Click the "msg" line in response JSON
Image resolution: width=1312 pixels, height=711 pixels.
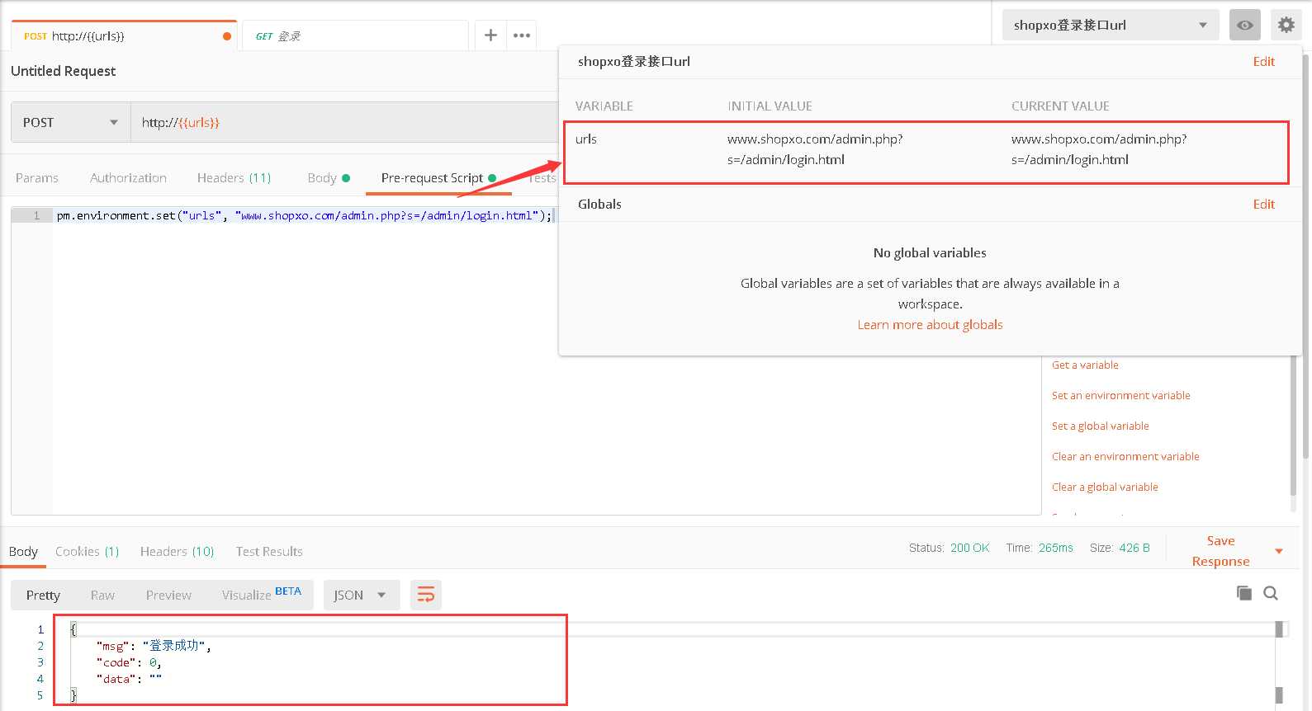pos(154,646)
